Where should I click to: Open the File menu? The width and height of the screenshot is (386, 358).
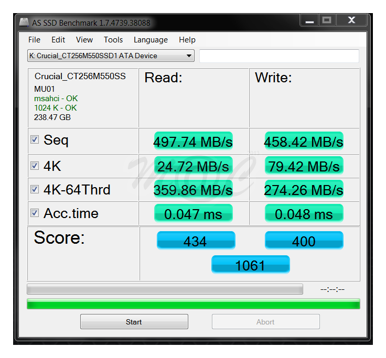pos(34,40)
